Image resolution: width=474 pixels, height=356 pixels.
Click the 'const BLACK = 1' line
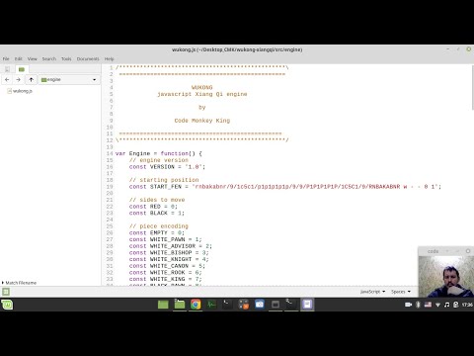point(157,213)
